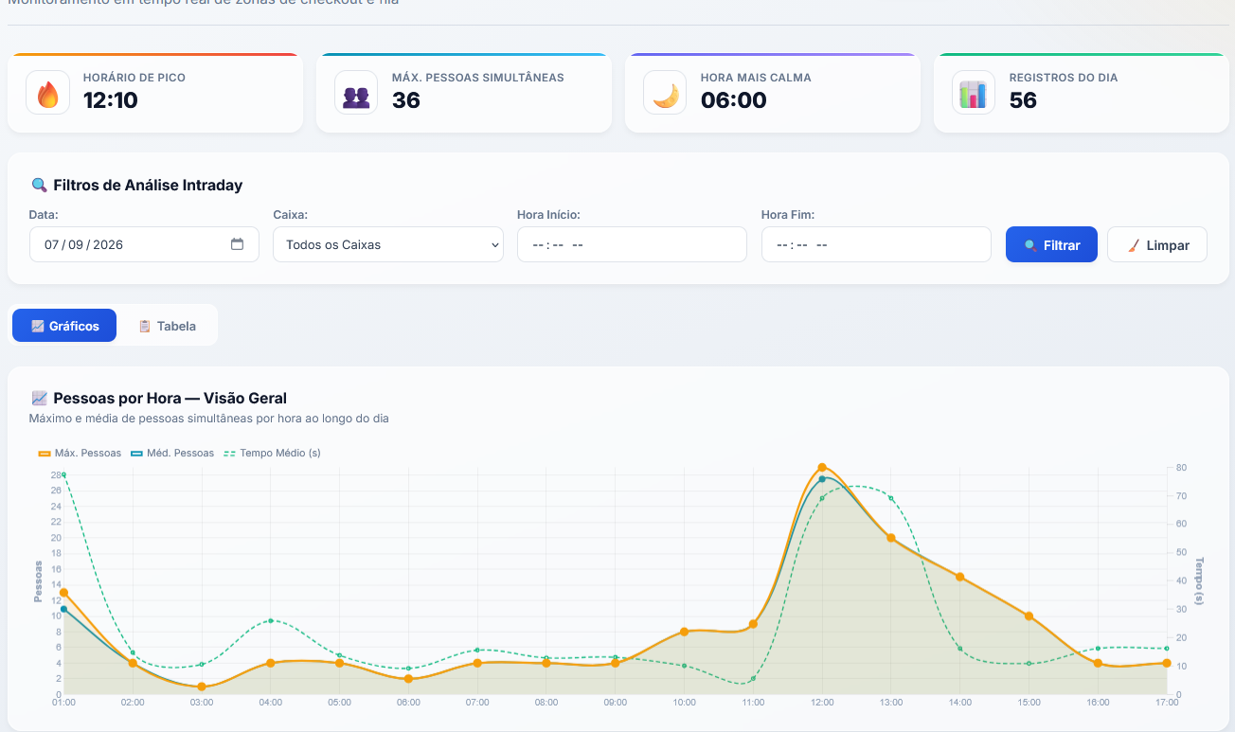Select the green Tempo Médio point at 13:00
The width and height of the screenshot is (1235, 732).
click(891, 498)
